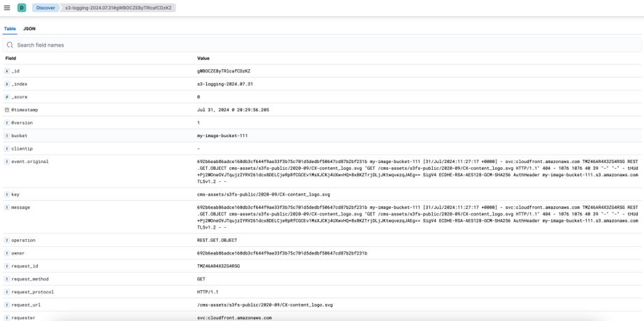
Task: Go back to Discover breadcrumb
Action: pyautogui.click(x=45, y=8)
